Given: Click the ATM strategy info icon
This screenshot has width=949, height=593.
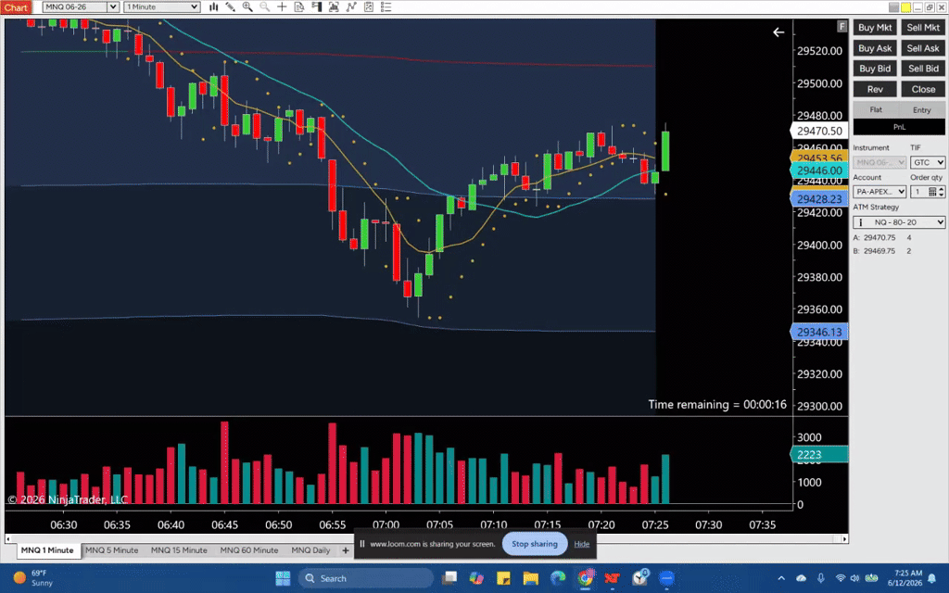Looking at the screenshot, I should point(861,222).
